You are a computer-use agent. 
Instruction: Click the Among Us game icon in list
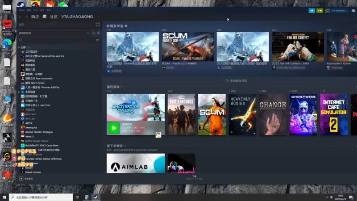(23, 128)
